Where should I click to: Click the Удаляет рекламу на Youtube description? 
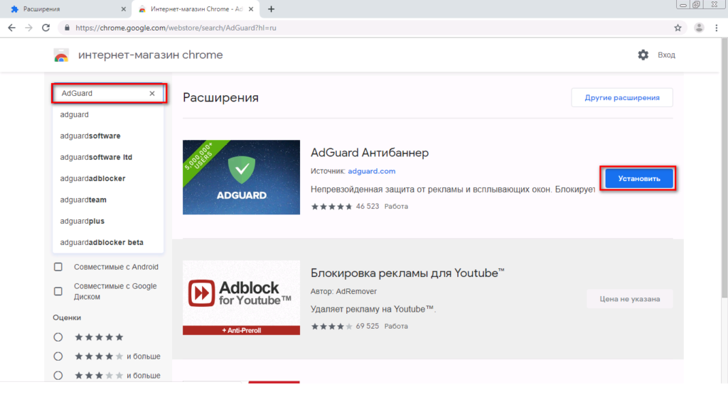[373, 310]
